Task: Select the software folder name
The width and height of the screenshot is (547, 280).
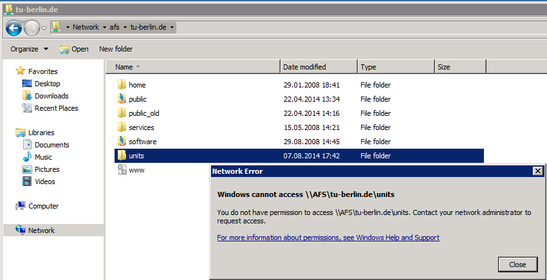Action: point(143,142)
